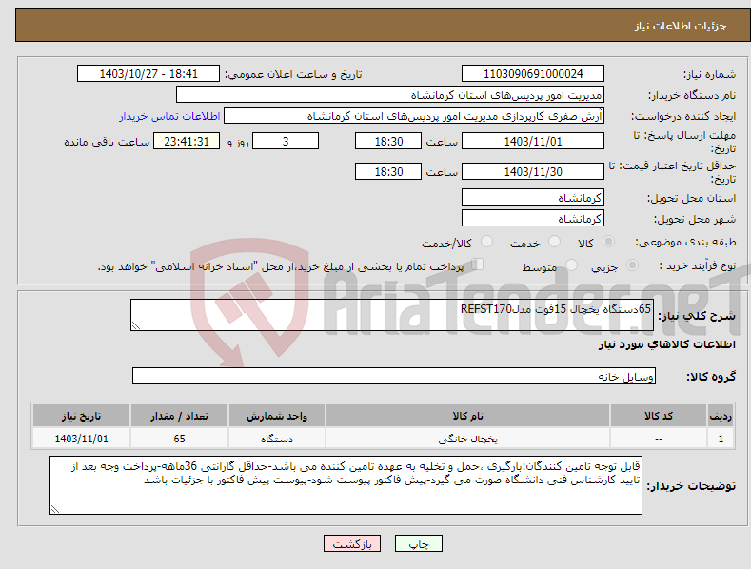Click the general description text area REFST170
The height and width of the screenshot is (569, 751).
[392, 315]
